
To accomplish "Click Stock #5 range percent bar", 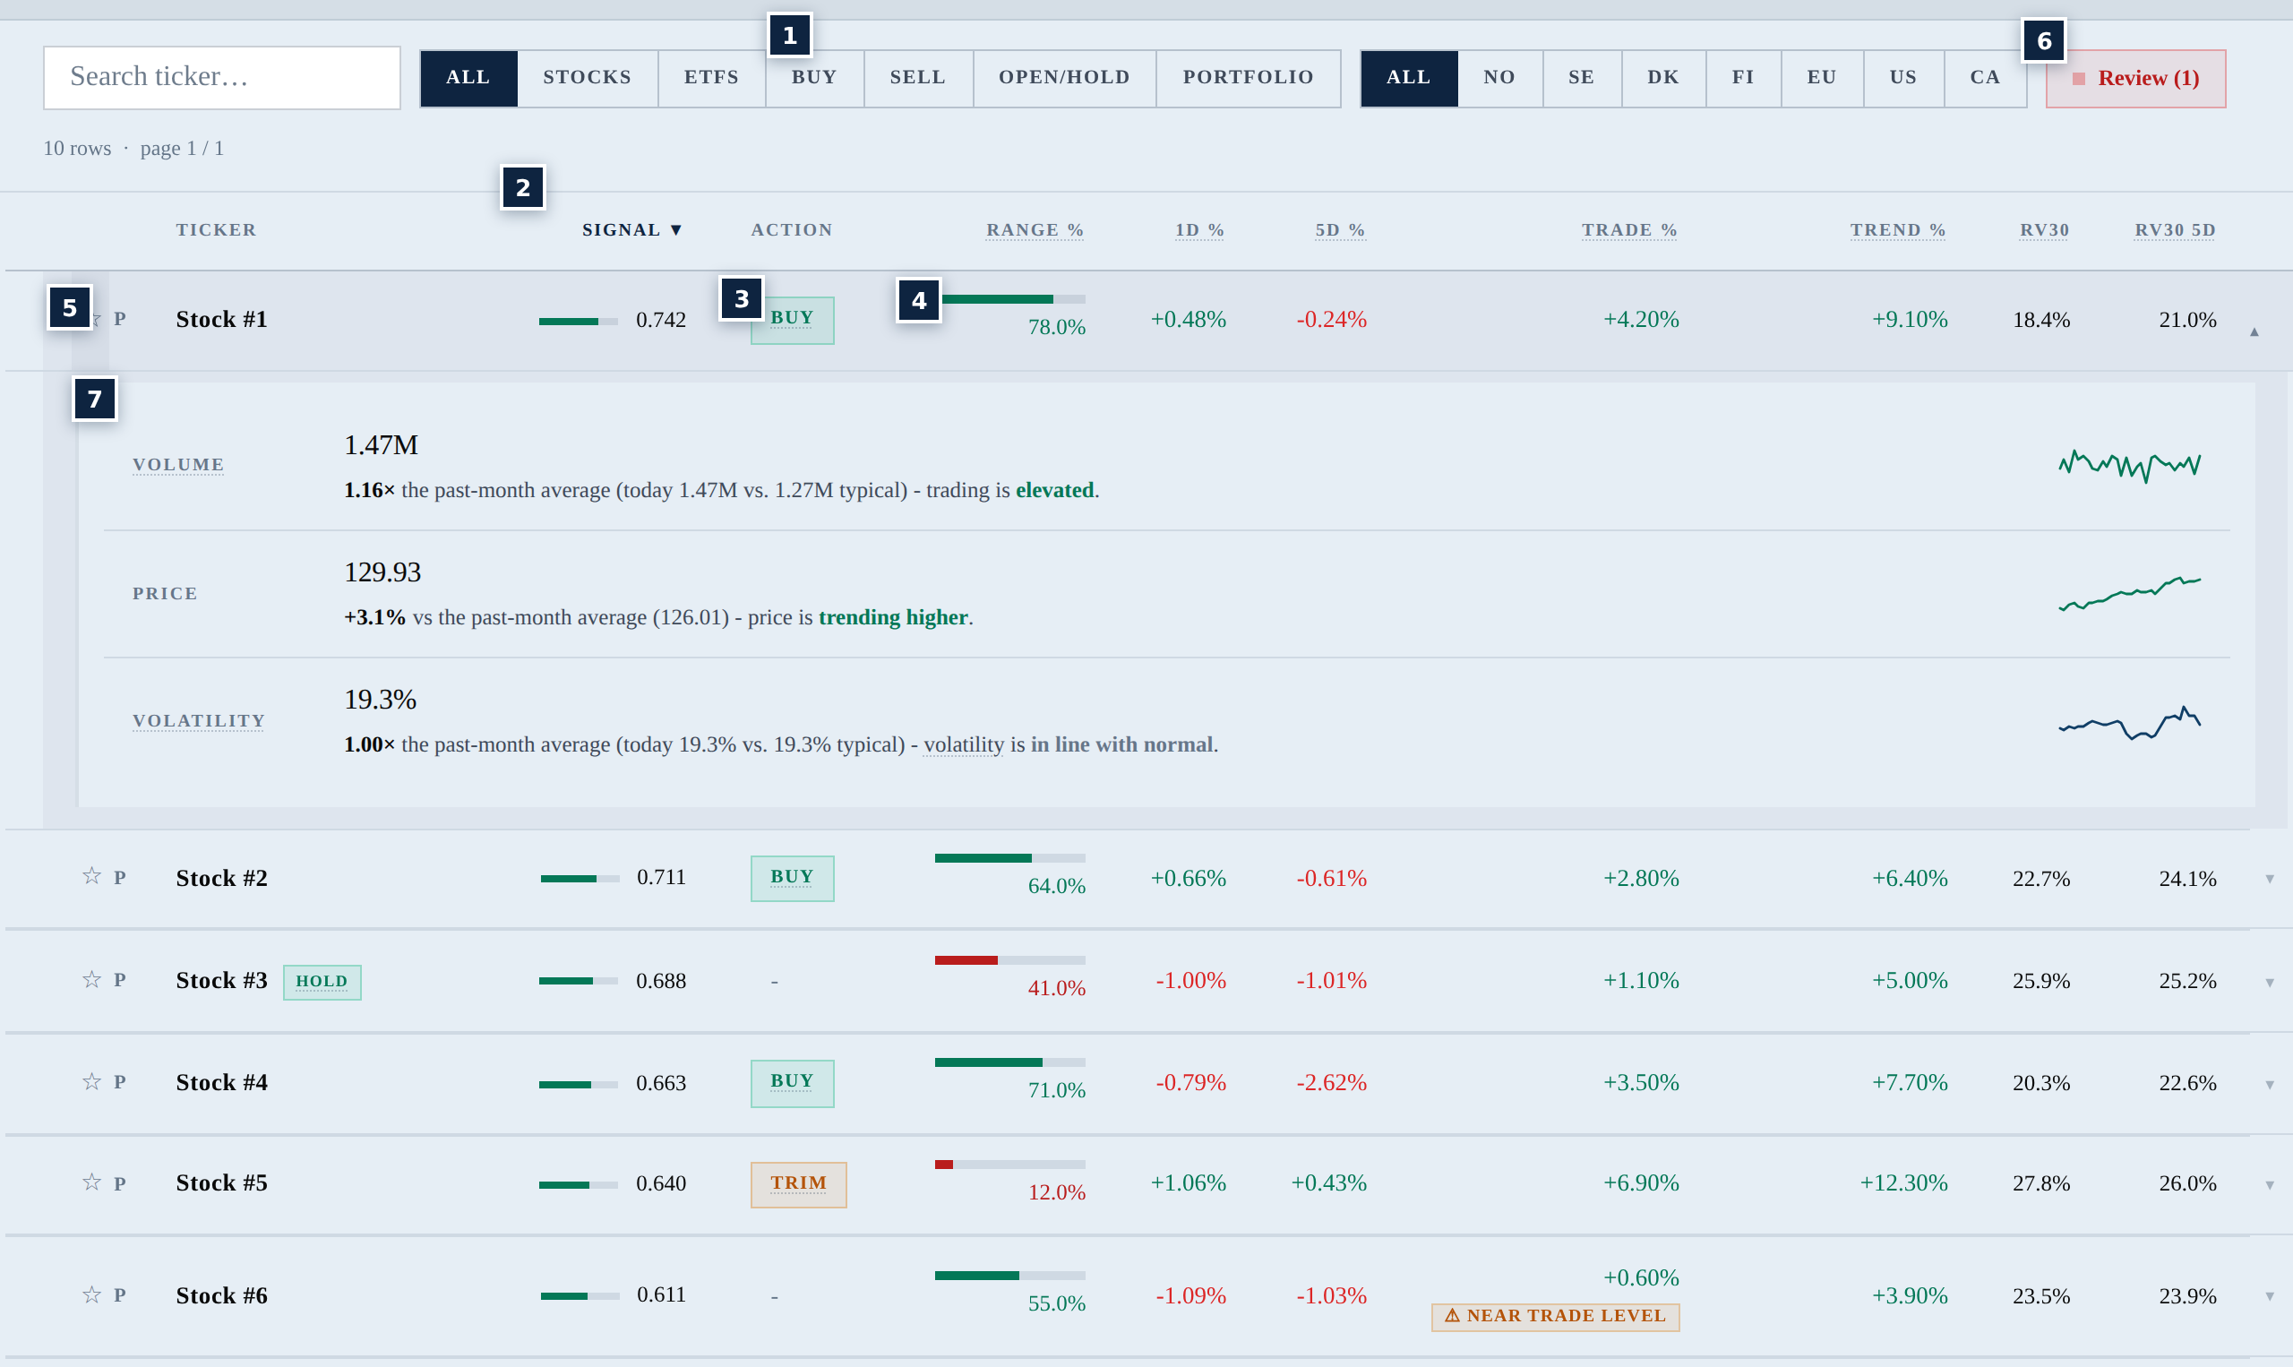I will [1010, 1165].
